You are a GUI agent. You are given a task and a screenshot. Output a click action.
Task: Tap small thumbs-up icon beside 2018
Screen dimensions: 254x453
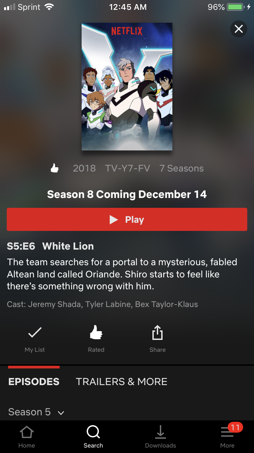click(55, 168)
